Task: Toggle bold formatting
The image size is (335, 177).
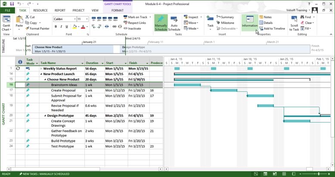Action: (x=56, y=27)
